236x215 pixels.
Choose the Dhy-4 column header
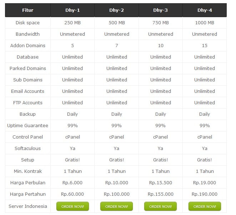(x=205, y=10)
